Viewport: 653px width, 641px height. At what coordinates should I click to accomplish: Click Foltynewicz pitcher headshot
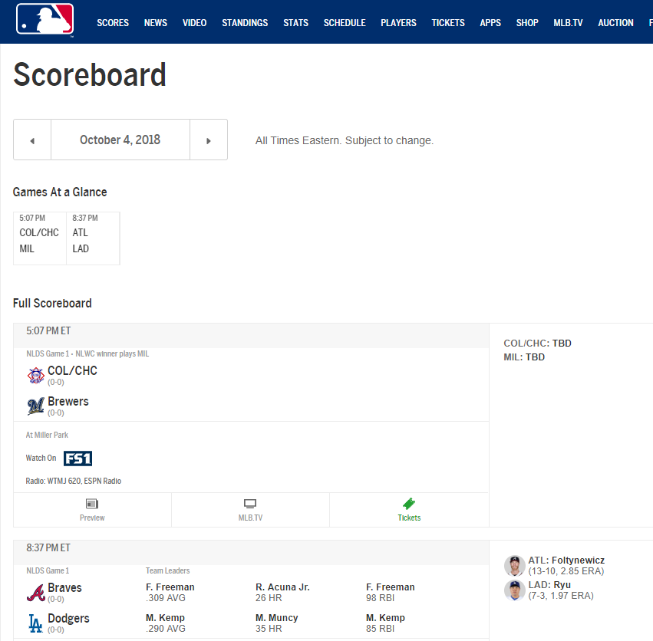tap(515, 566)
